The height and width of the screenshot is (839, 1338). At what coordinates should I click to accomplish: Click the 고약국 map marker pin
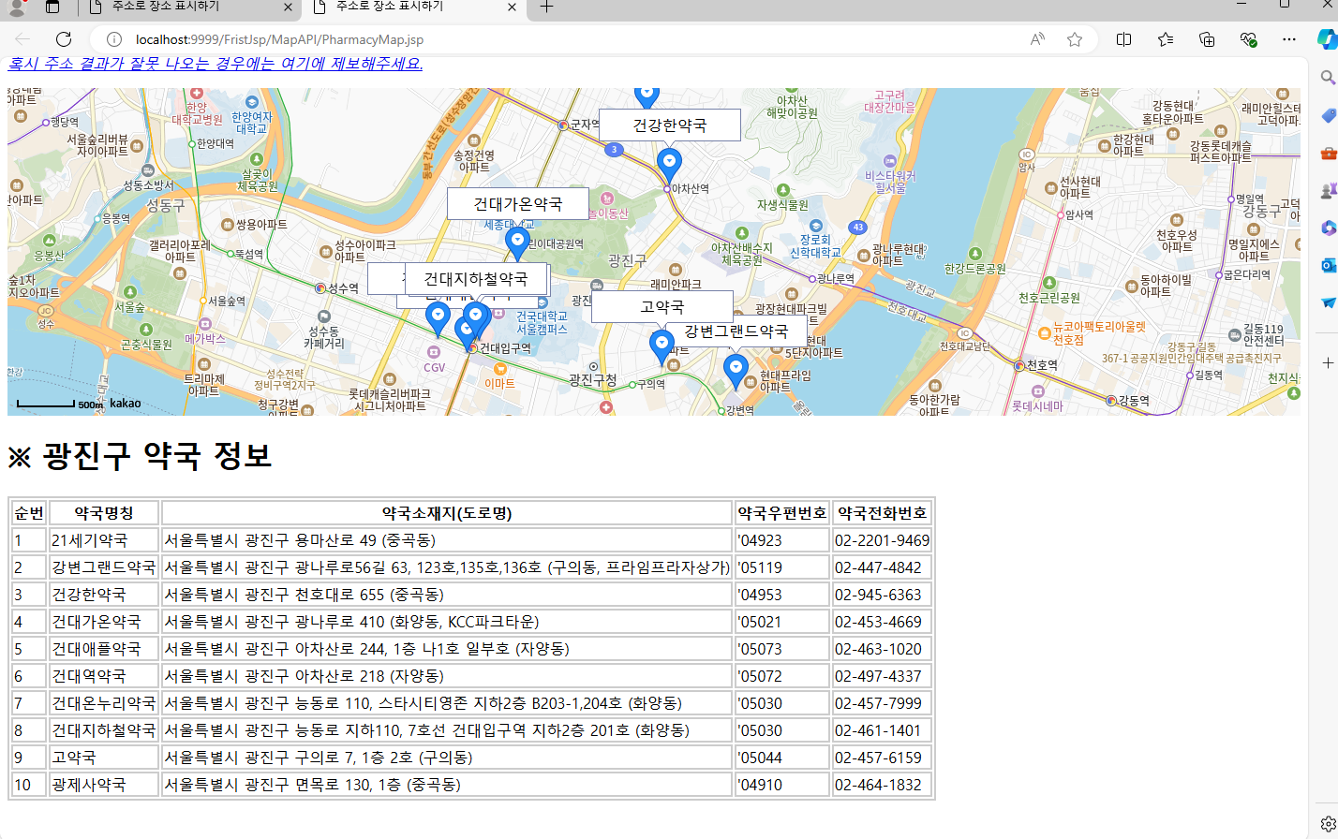pyautogui.click(x=662, y=347)
